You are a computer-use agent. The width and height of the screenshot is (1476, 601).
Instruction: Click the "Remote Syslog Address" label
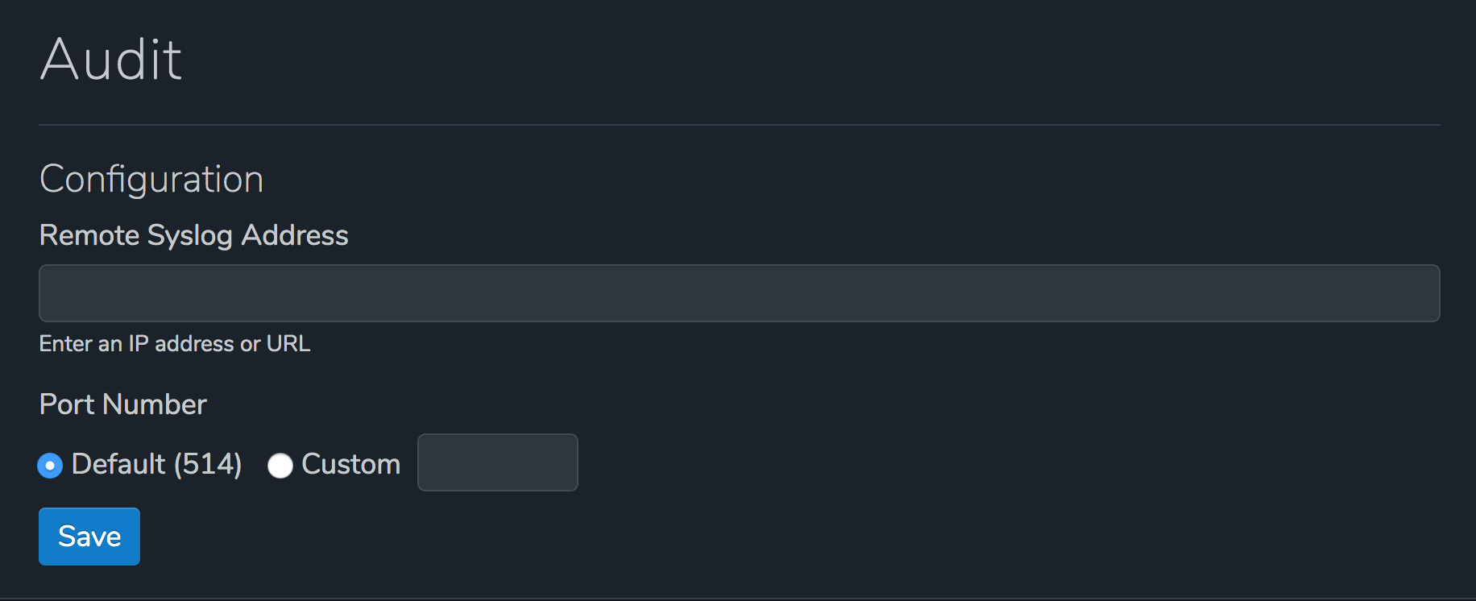click(x=193, y=235)
